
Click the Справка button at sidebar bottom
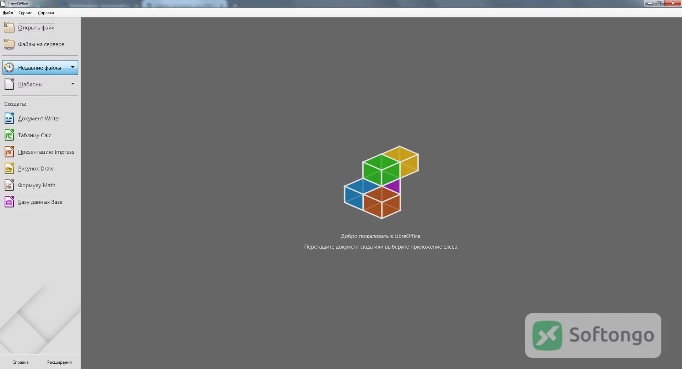[20, 362]
